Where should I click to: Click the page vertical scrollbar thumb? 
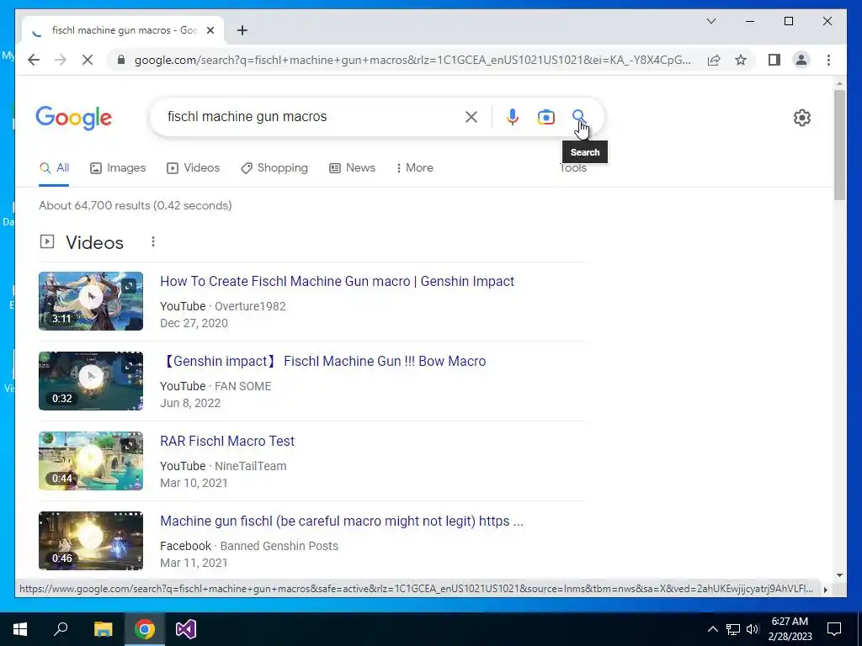click(x=839, y=144)
